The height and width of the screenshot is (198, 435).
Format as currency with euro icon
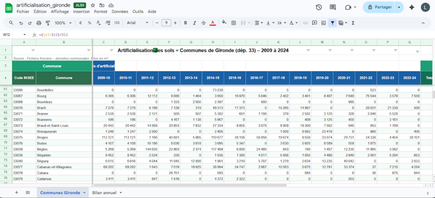(80, 23)
